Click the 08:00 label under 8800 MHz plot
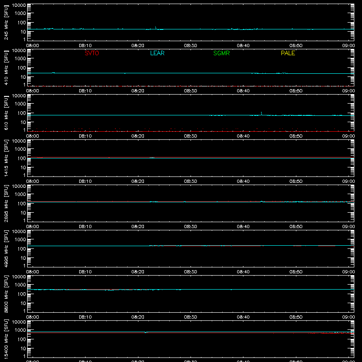362x362 pixels. 33,317
